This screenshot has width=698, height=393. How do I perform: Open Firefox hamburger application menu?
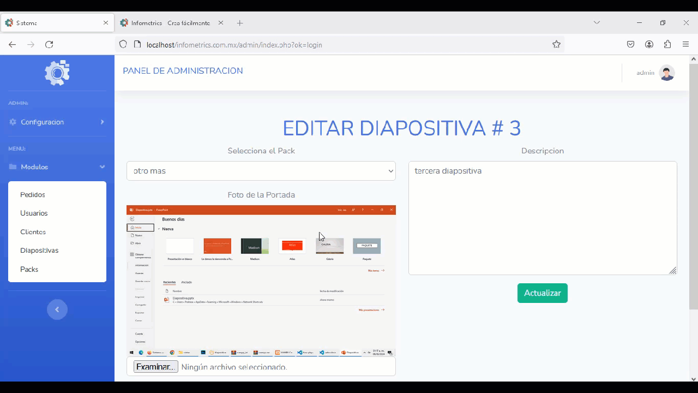point(686,45)
